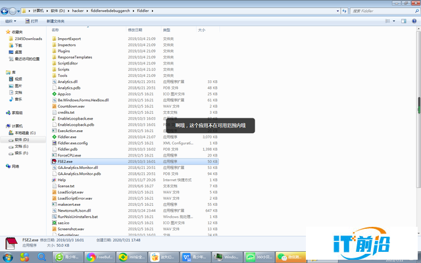The width and height of the screenshot is (421, 263).
Task: Open the 组织 dropdown menu
Action: (11, 21)
